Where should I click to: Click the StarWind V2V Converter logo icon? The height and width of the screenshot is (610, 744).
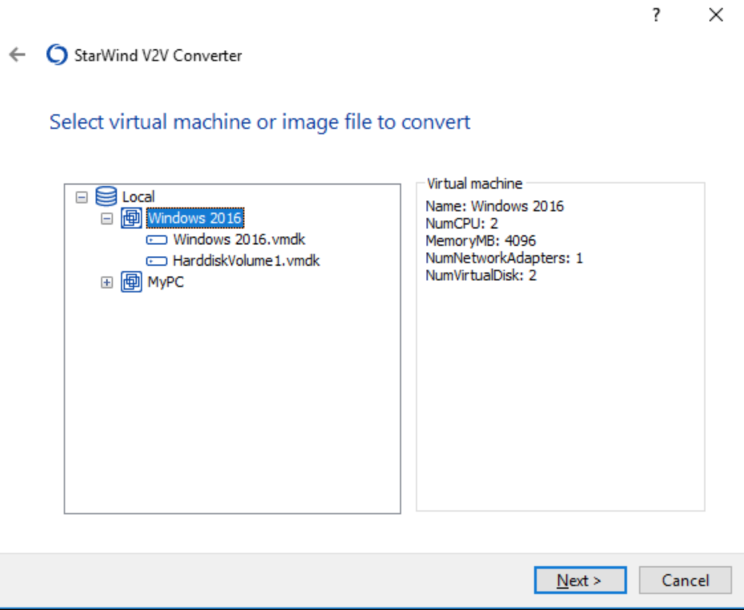[56, 55]
